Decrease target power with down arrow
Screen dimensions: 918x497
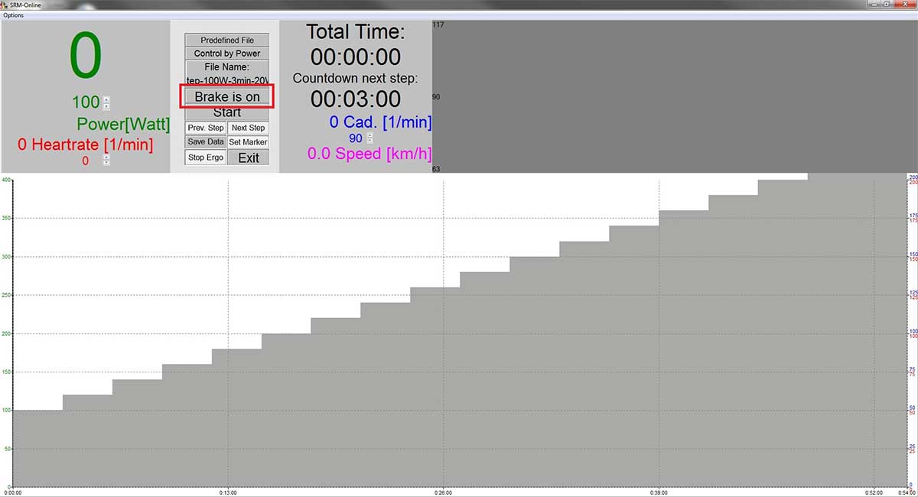click(x=106, y=106)
